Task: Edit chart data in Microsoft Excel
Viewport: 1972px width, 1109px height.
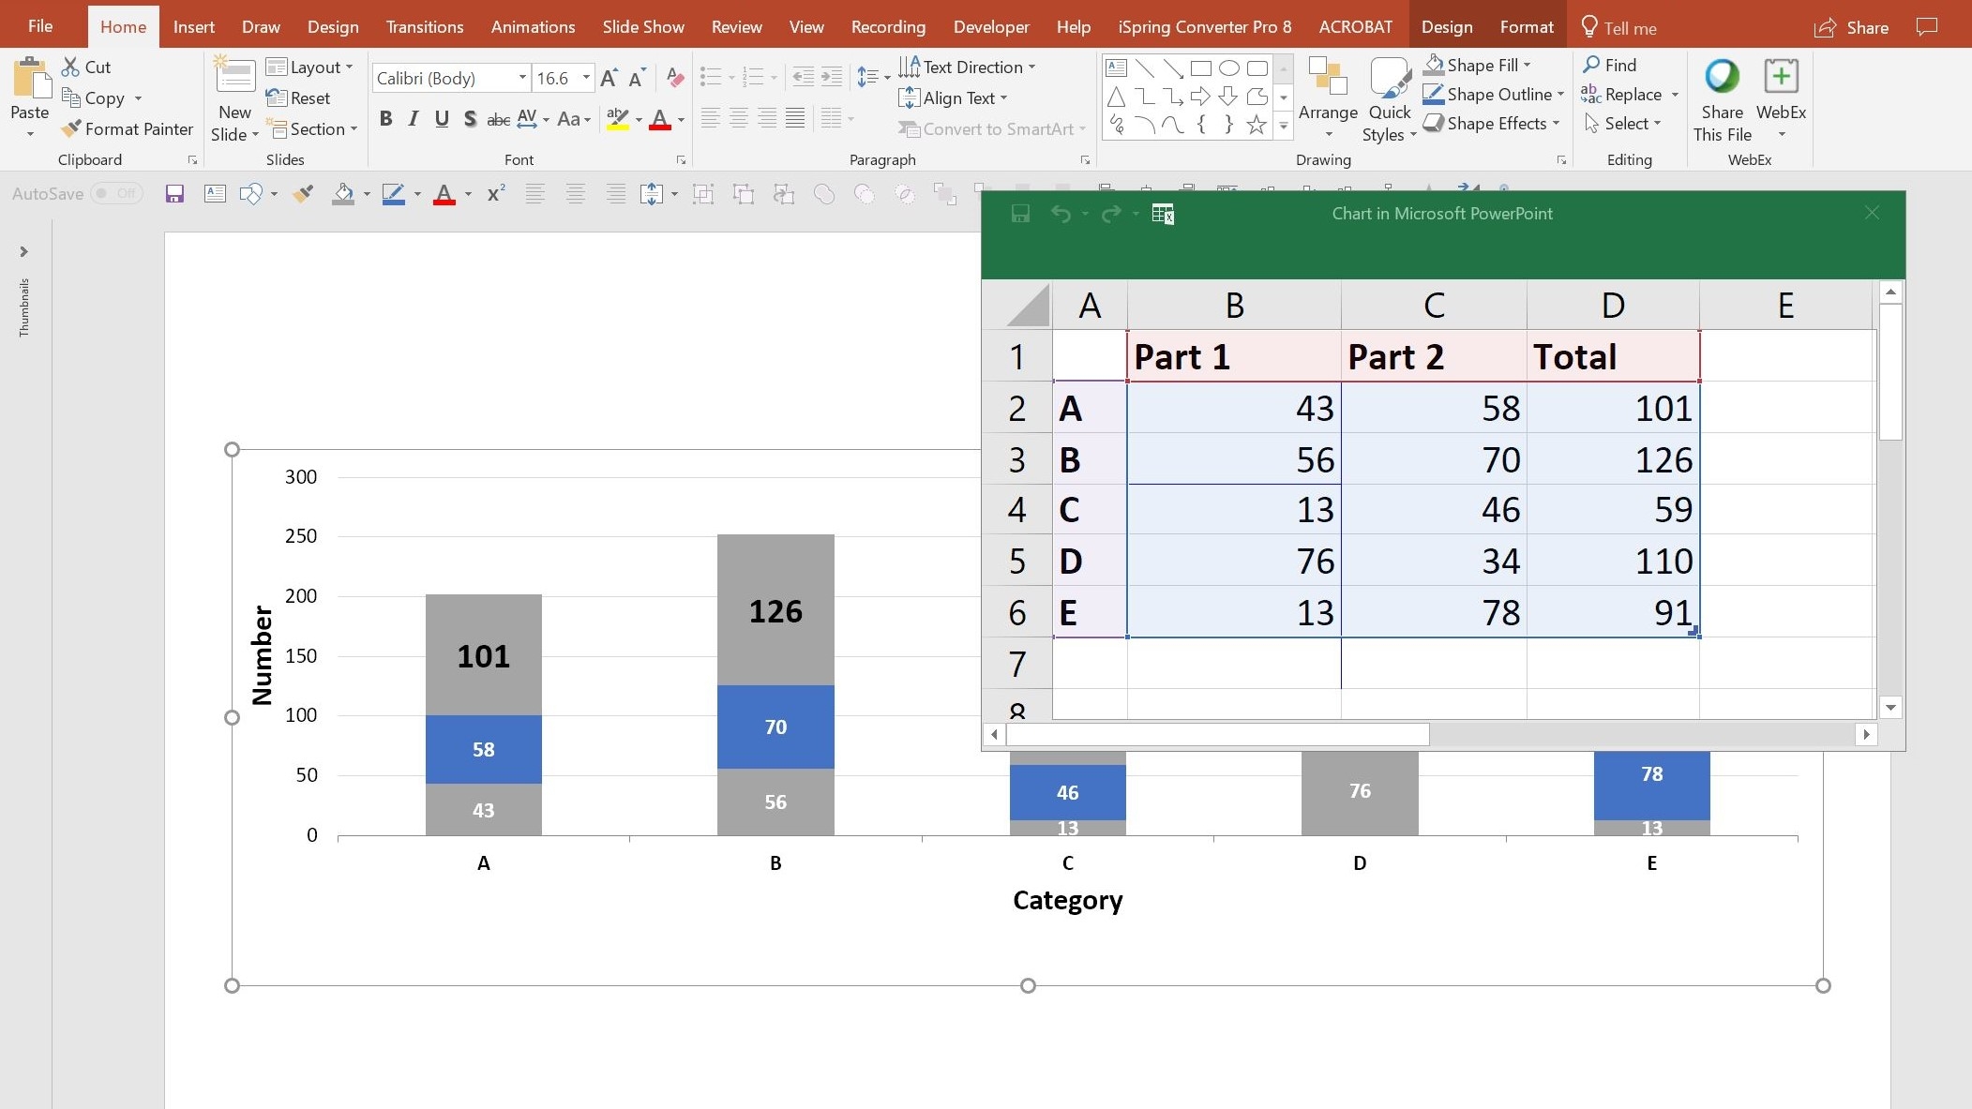Action: point(1163,214)
